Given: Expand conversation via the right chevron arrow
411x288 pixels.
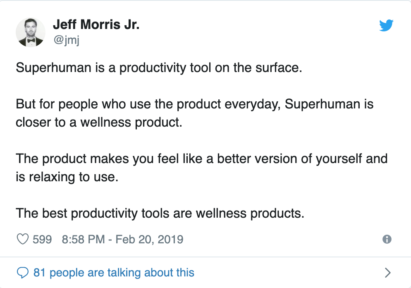Looking at the screenshot, I should [x=387, y=273].
